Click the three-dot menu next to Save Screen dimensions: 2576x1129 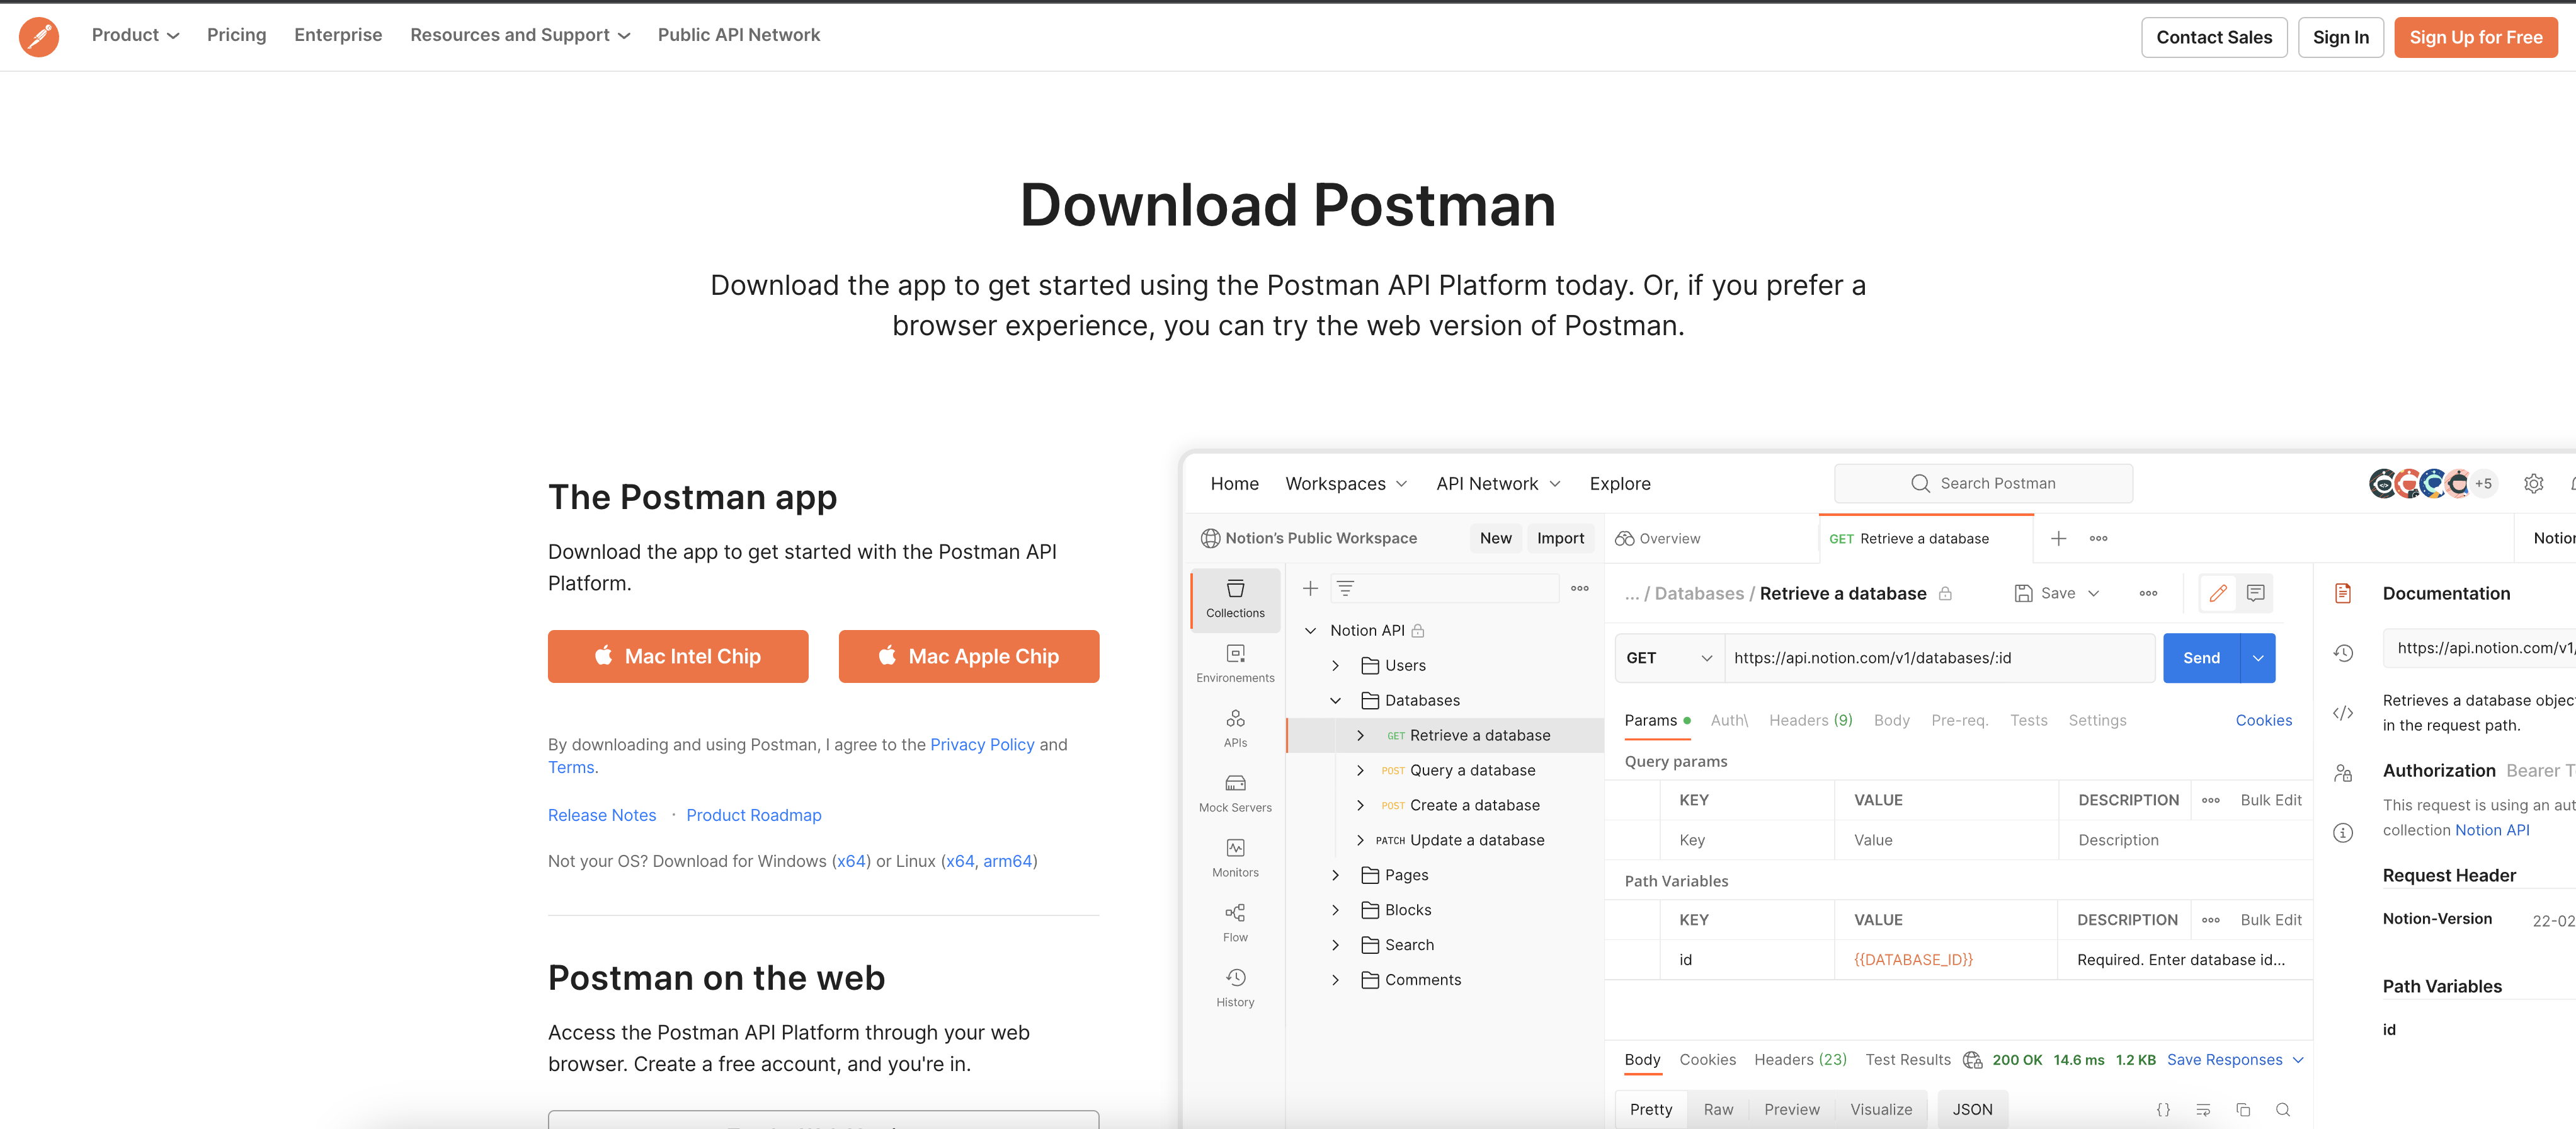(x=2148, y=593)
